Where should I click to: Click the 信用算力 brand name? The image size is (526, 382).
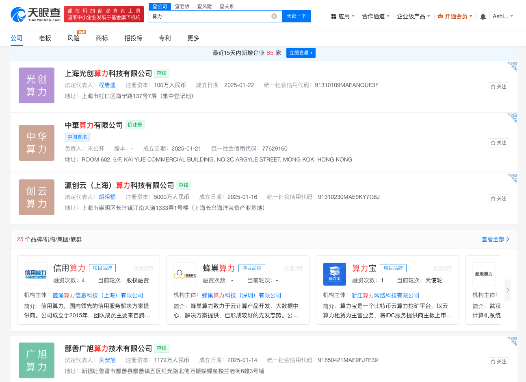tap(69, 268)
